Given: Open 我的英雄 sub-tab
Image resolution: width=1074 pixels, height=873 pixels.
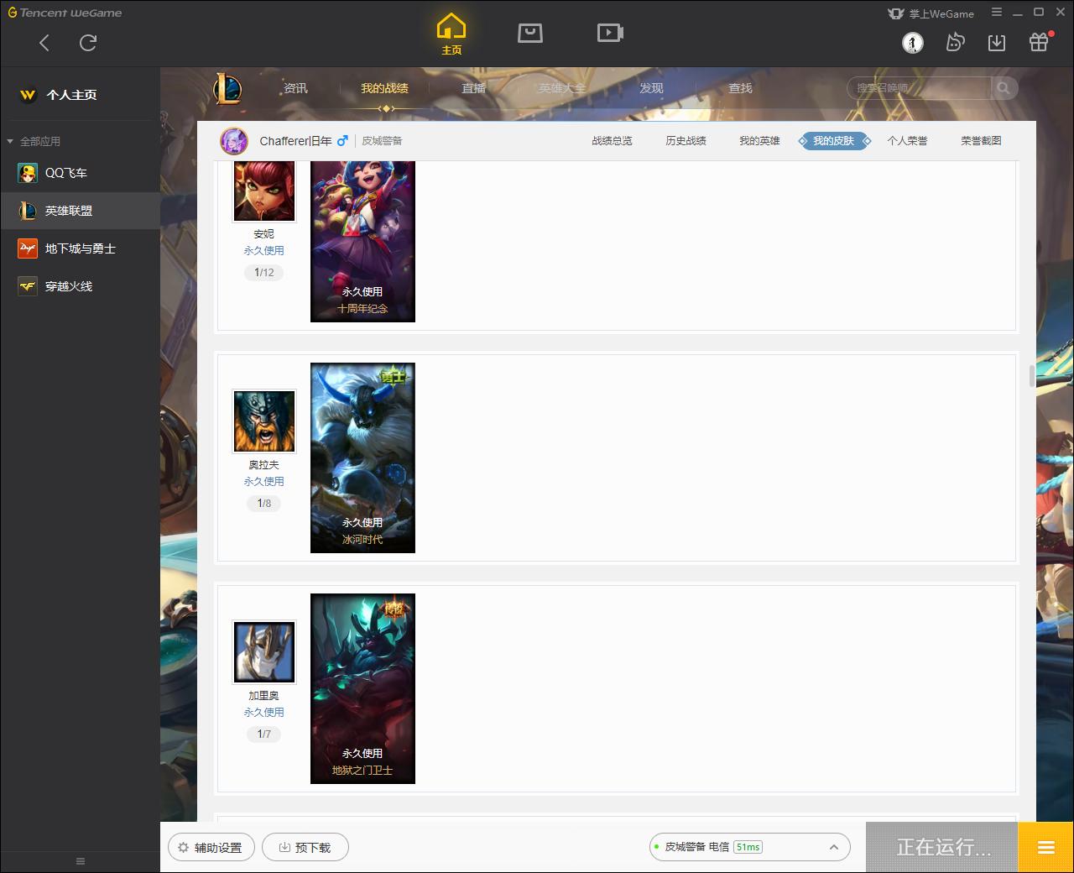Looking at the screenshot, I should [759, 141].
